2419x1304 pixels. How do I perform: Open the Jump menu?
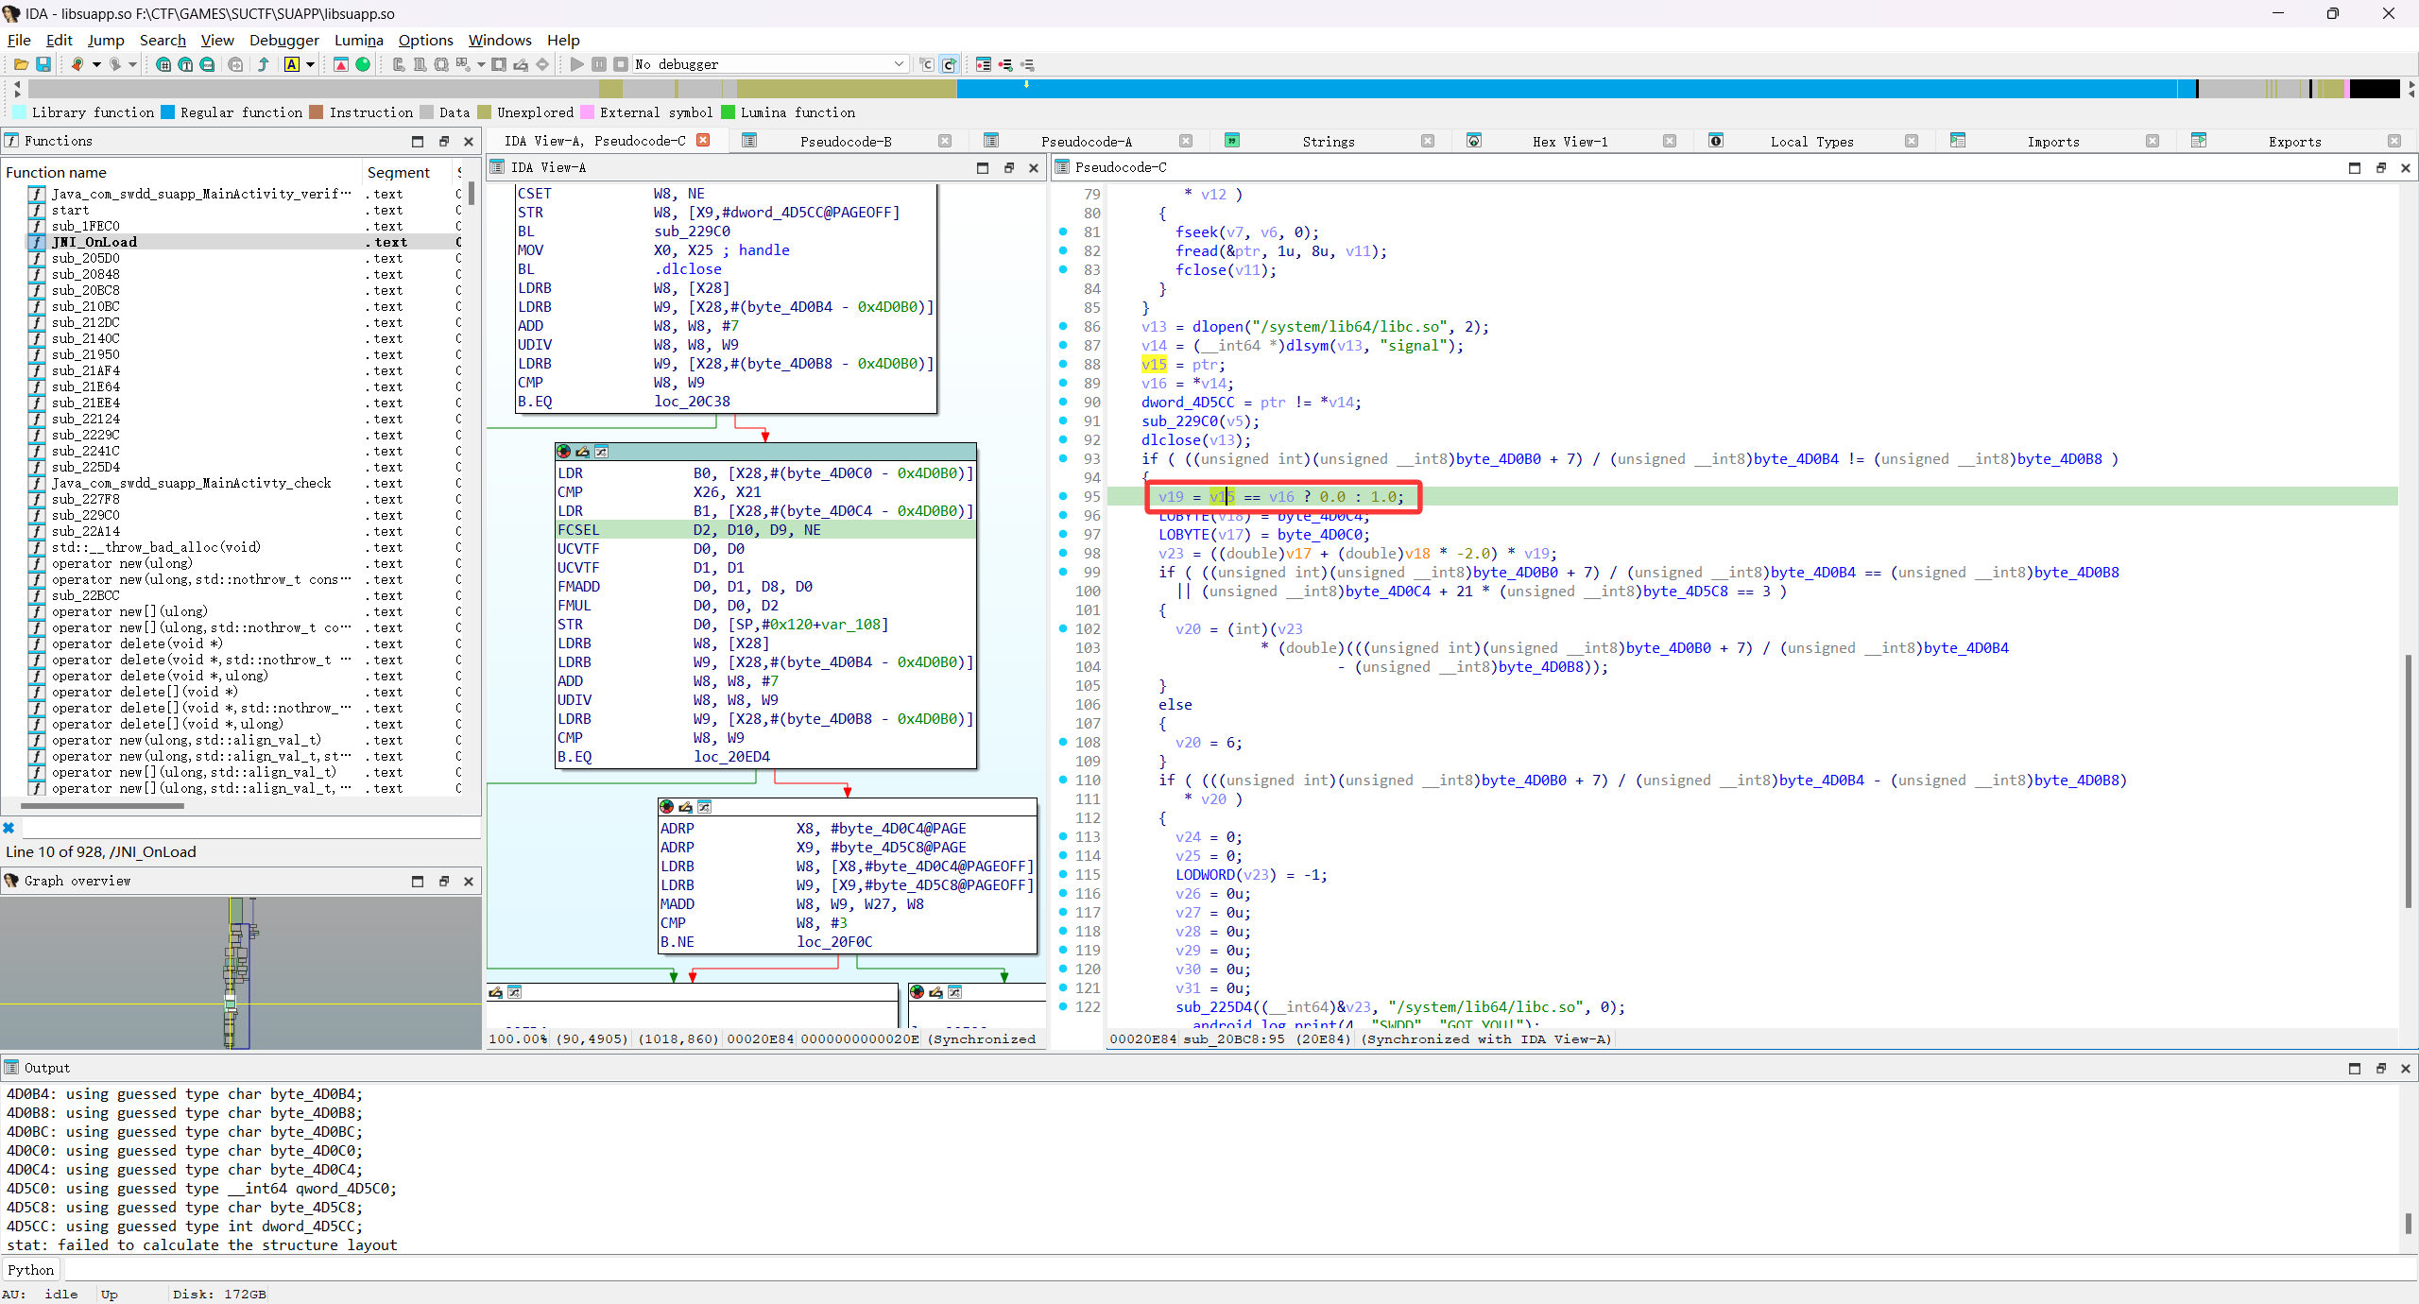(x=106, y=40)
